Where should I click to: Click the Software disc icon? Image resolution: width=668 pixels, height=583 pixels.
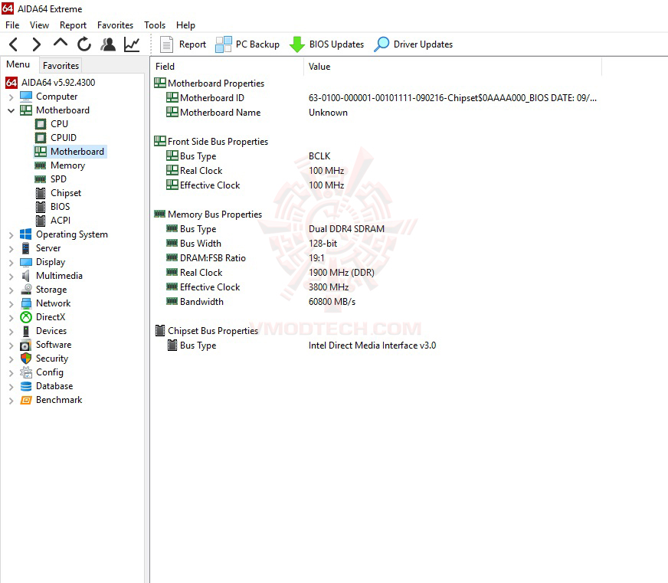coord(26,345)
